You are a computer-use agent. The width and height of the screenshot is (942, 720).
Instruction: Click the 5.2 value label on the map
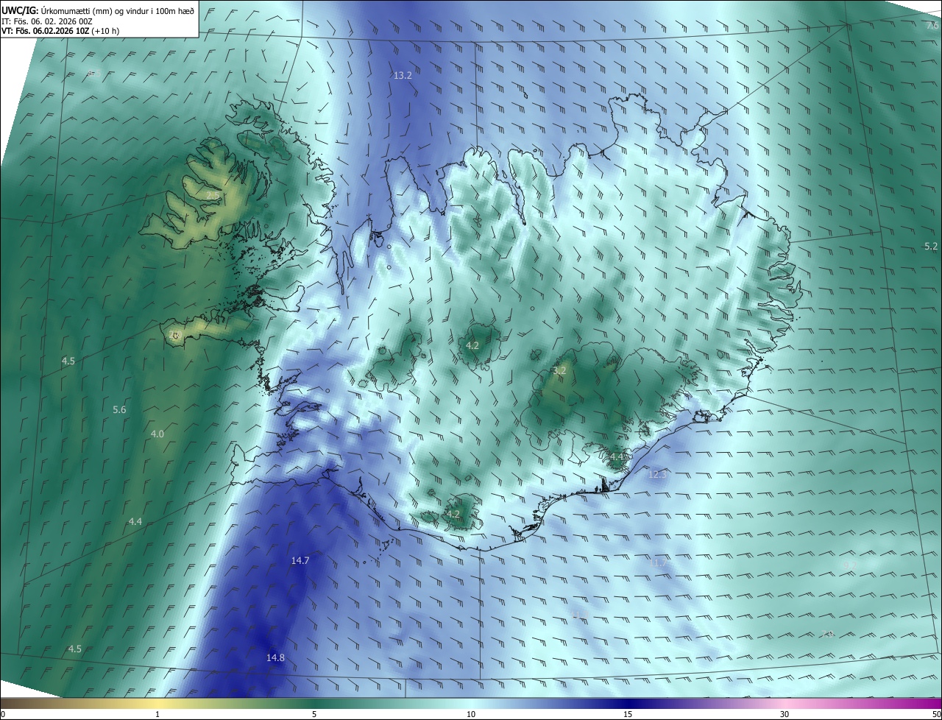931,246
